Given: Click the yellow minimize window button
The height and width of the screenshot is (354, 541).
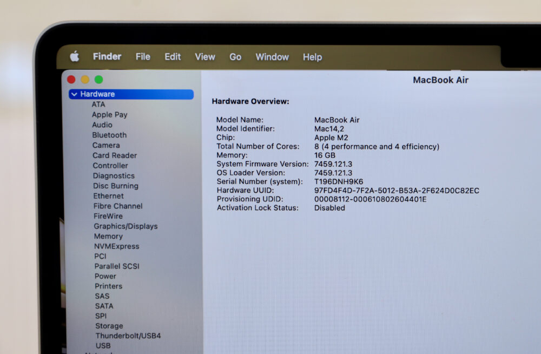Looking at the screenshot, I should [x=85, y=80].
